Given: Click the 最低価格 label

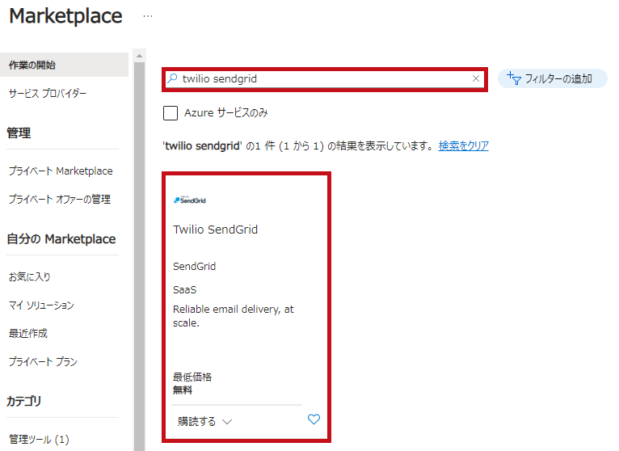Looking at the screenshot, I should tap(192, 377).
